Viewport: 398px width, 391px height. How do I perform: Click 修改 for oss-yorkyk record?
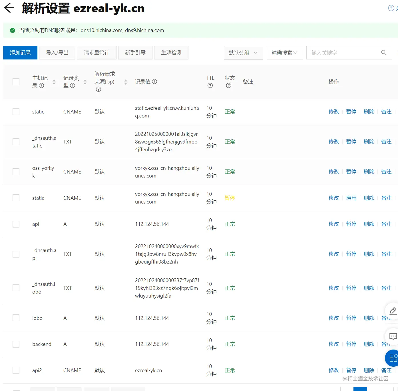(334, 172)
